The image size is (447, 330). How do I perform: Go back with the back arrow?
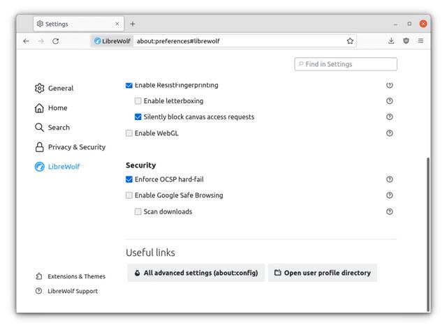click(27, 41)
